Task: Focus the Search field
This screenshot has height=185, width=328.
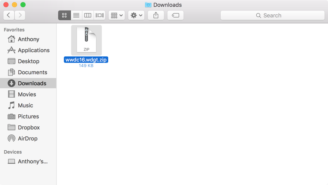Action: pyautogui.click(x=273, y=16)
